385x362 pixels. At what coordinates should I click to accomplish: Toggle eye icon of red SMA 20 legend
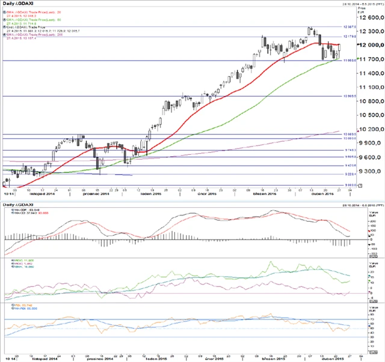4,12
